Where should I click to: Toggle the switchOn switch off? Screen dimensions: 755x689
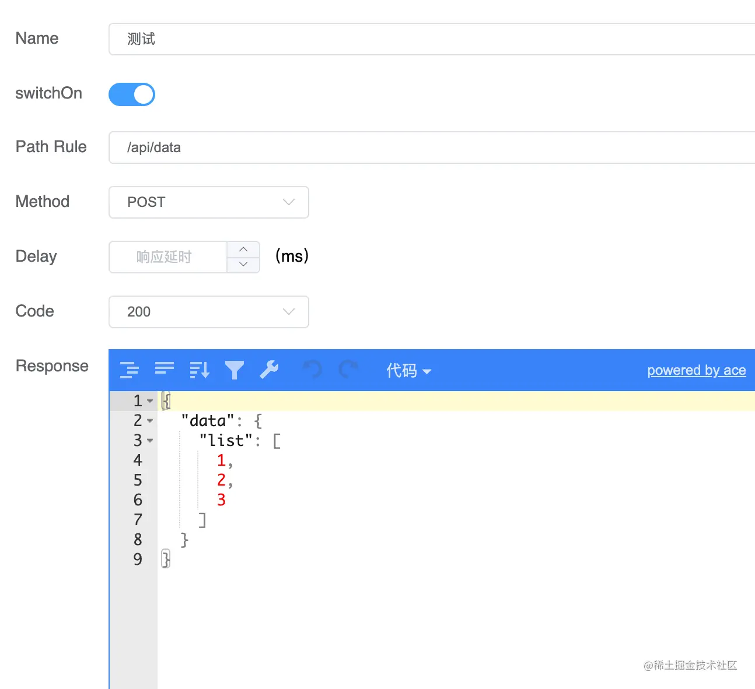(132, 94)
